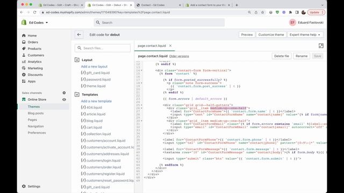This screenshot has height=193, width=344.
Task: Open customers/login.liquid template
Action: pyautogui.click(x=101, y=160)
